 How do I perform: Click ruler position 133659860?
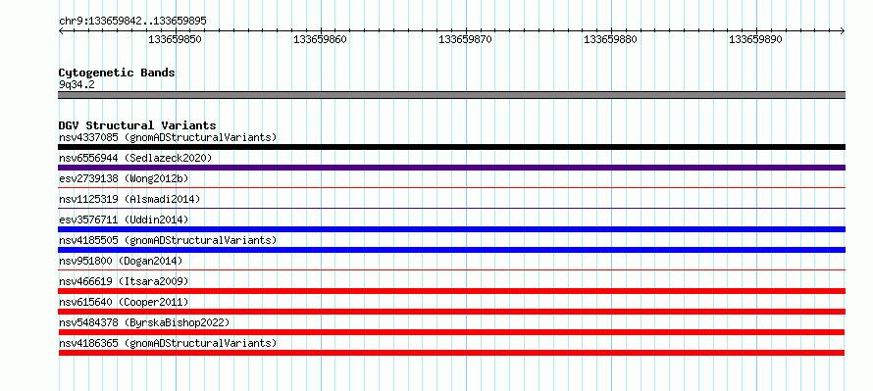pos(320,39)
